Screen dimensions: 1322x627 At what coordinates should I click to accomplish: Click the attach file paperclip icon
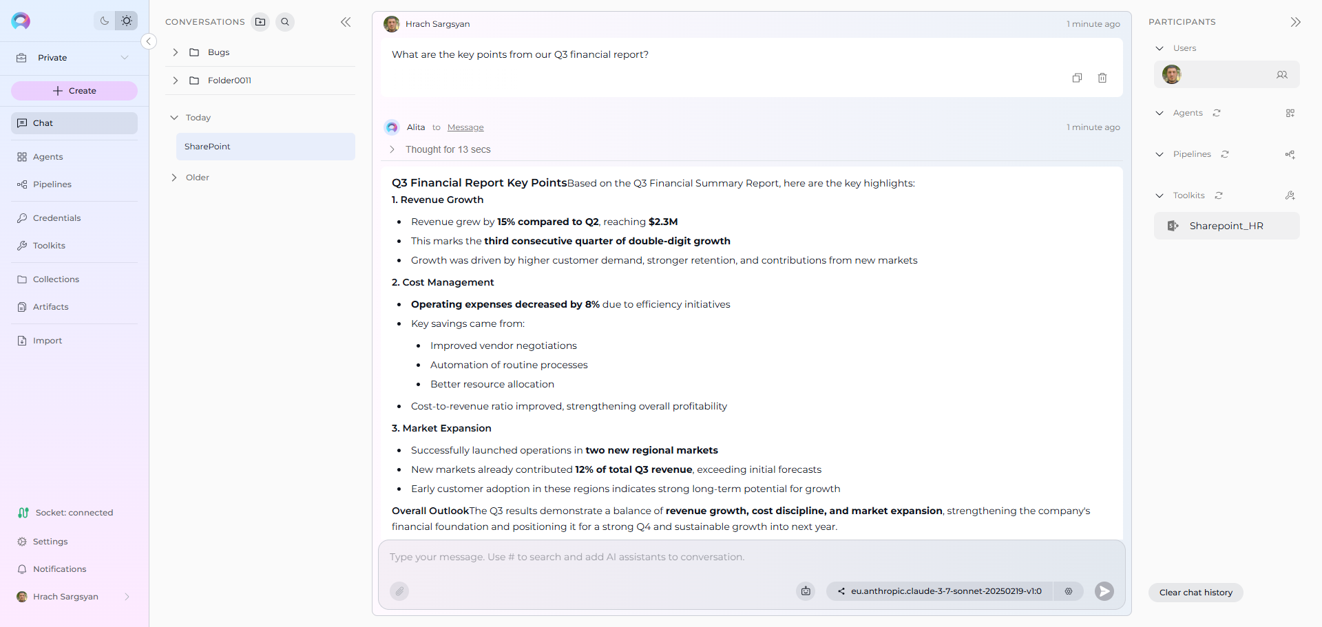399,591
